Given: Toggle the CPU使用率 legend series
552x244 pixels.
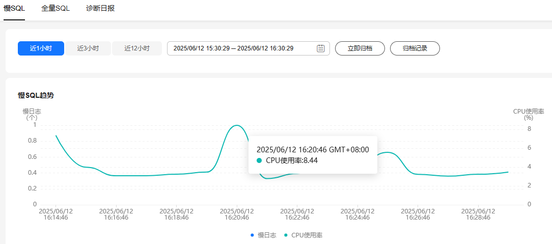Looking at the screenshot, I should tap(303, 235).
